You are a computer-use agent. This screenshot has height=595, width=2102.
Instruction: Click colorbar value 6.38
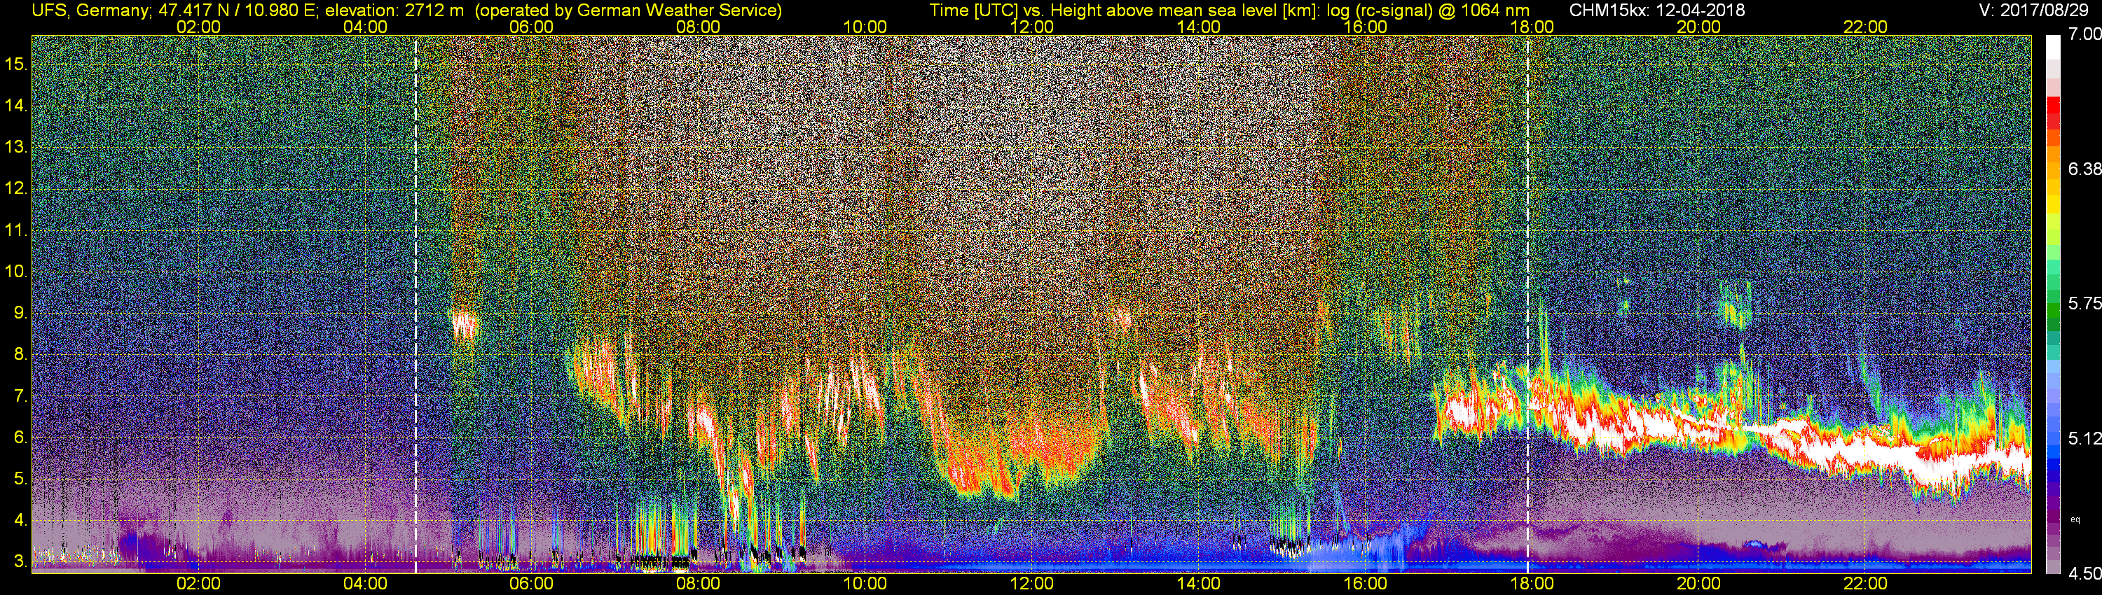tap(2084, 169)
